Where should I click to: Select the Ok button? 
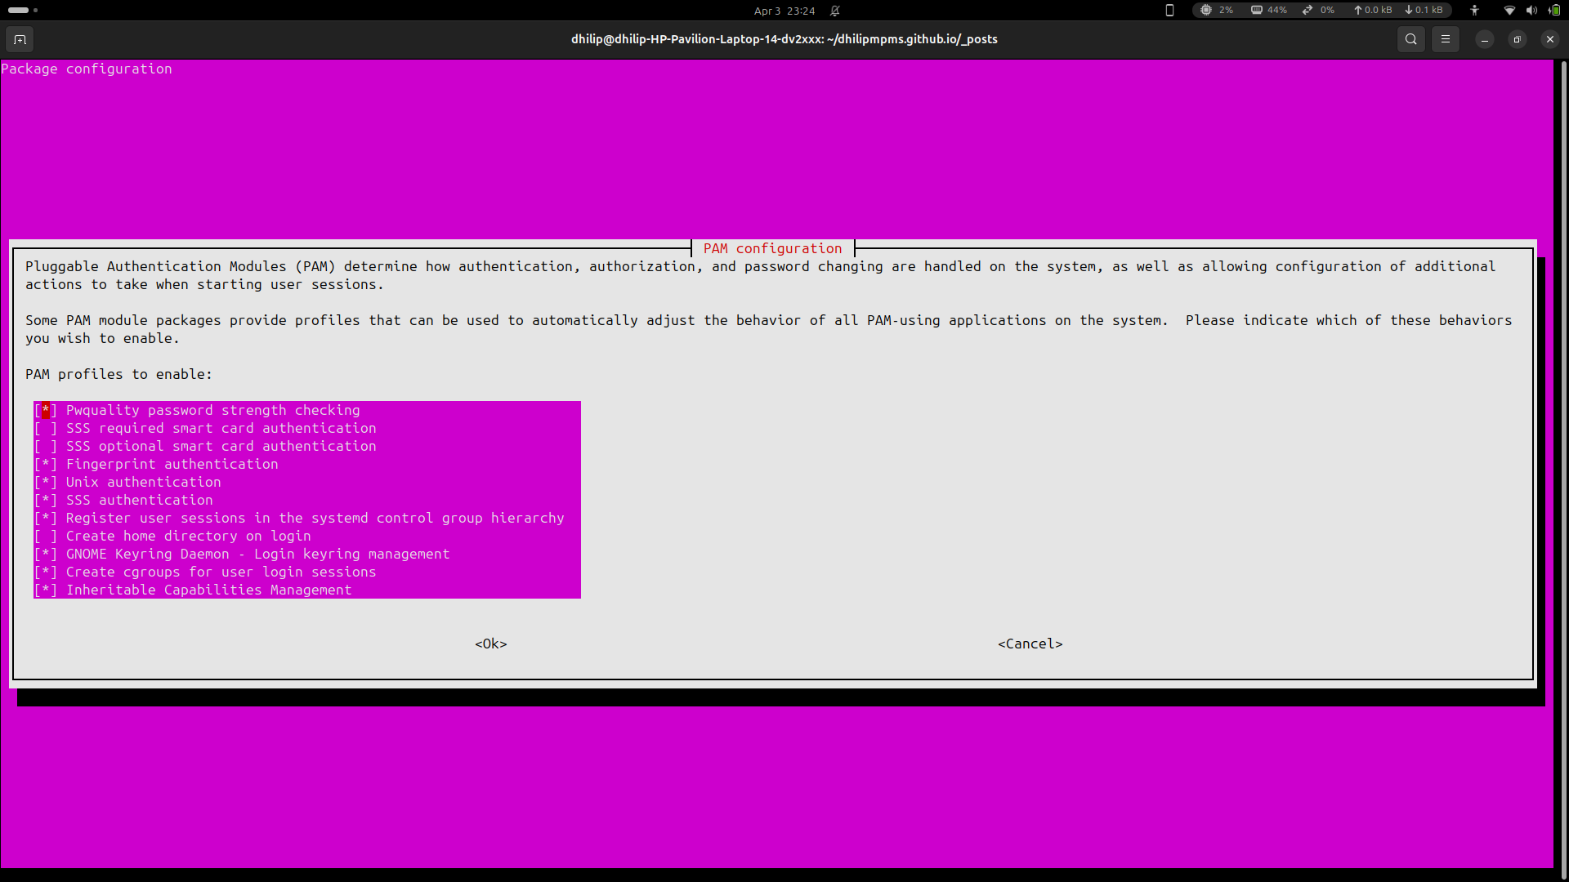click(490, 644)
